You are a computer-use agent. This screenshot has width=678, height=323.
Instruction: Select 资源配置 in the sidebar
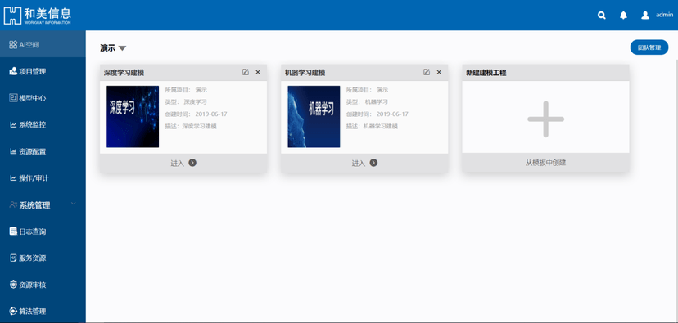(28, 151)
